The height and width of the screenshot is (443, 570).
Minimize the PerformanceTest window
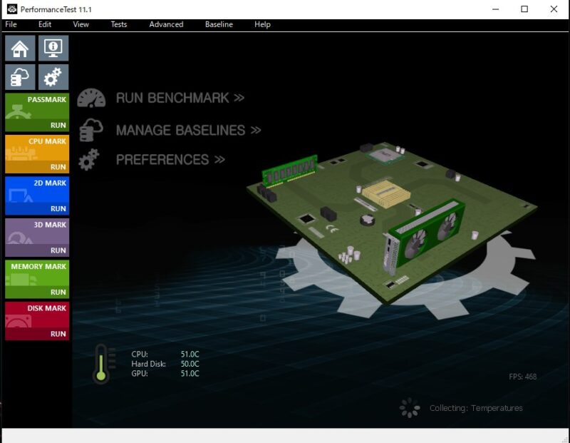pos(495,9)
